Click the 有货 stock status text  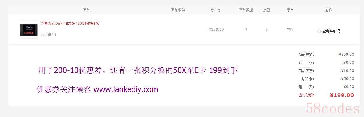(x=290, y=30)
